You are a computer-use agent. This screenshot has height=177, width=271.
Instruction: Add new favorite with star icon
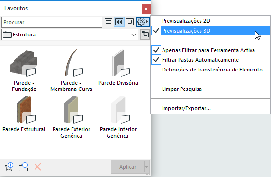click(9, 167)
